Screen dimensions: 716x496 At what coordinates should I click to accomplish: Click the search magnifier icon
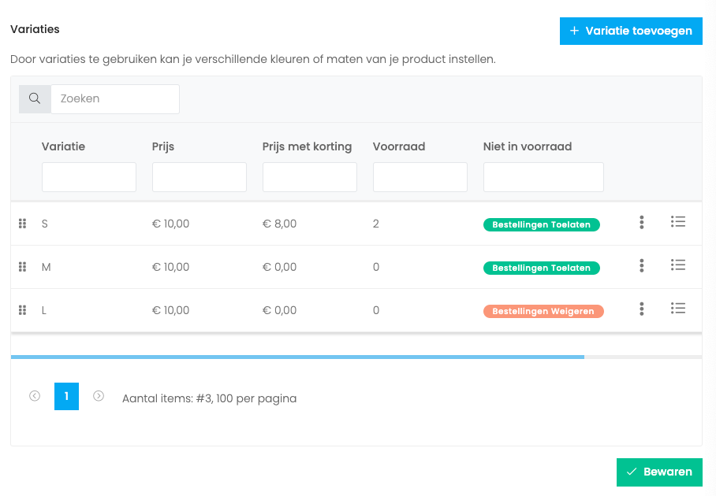tap(35, 98)
